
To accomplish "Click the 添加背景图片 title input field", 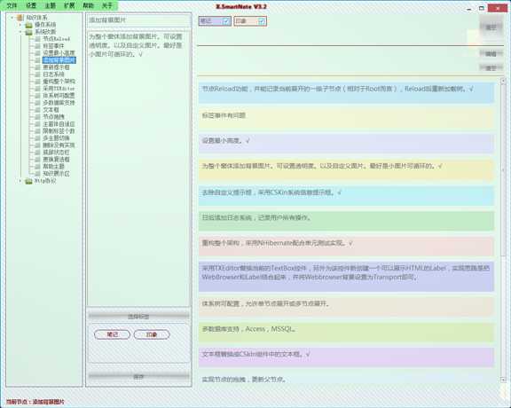I will [138, 20].
